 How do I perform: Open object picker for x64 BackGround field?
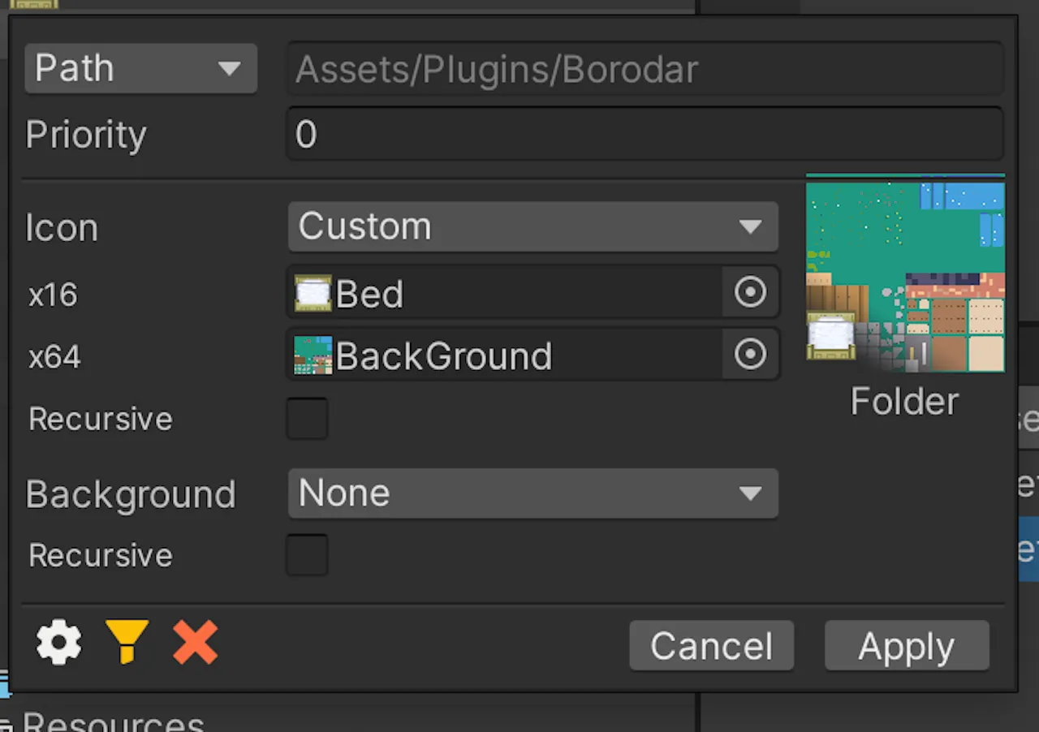750,355
